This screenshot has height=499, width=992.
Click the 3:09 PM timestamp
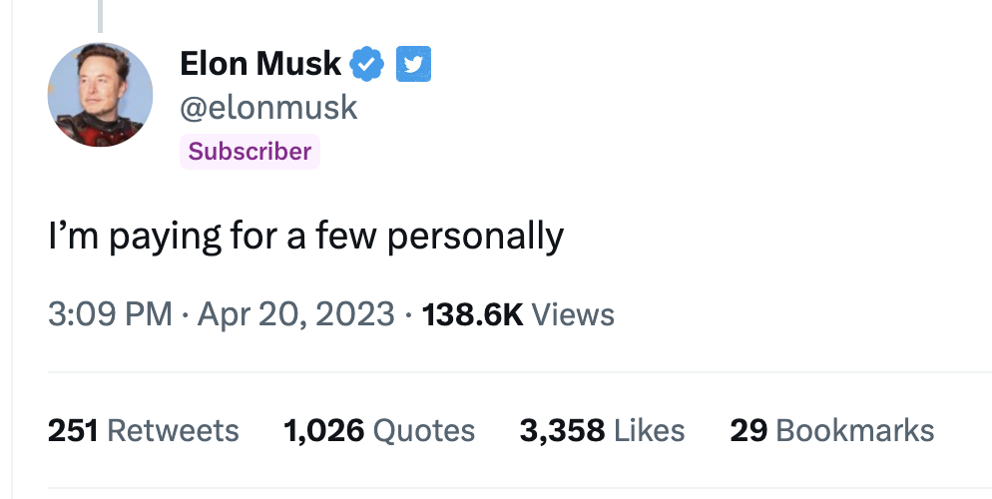coord(111,314)
